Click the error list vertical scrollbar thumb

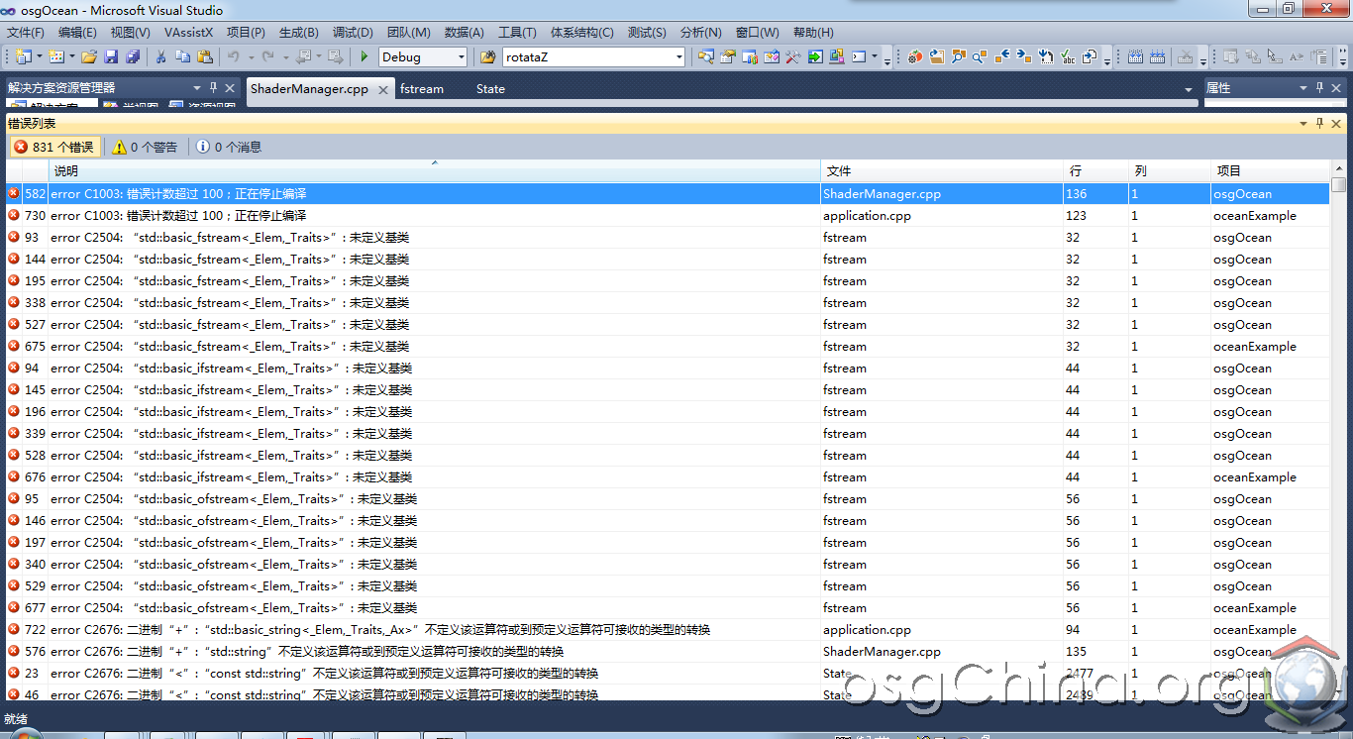[x=1339, y=184]
